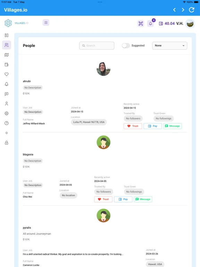
Task: Open the heart trust icon in sidebar
Action: click(7, 74)
